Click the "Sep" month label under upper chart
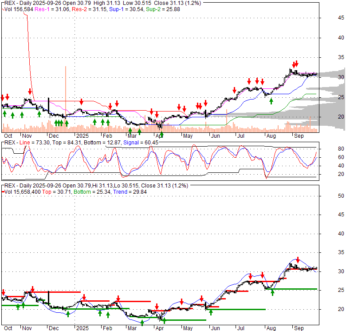 299,136
